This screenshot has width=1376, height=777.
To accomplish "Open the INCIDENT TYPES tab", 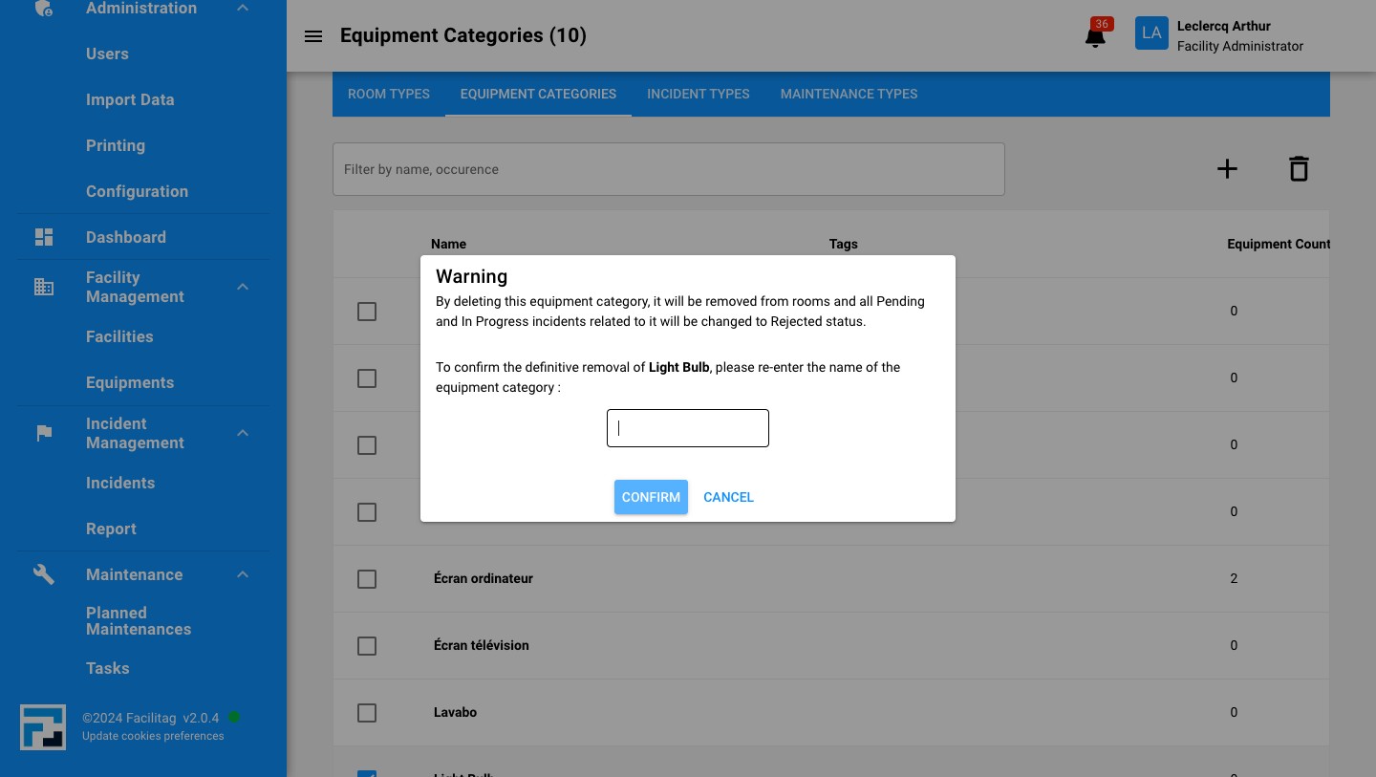I will (699, 94).
